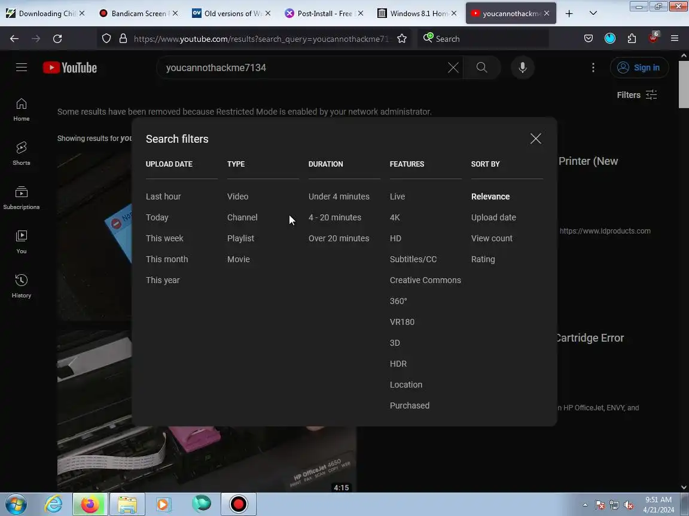The image size is (689, 516).
Task: Open Firefox application menu
Action: (x=675, y=39)
